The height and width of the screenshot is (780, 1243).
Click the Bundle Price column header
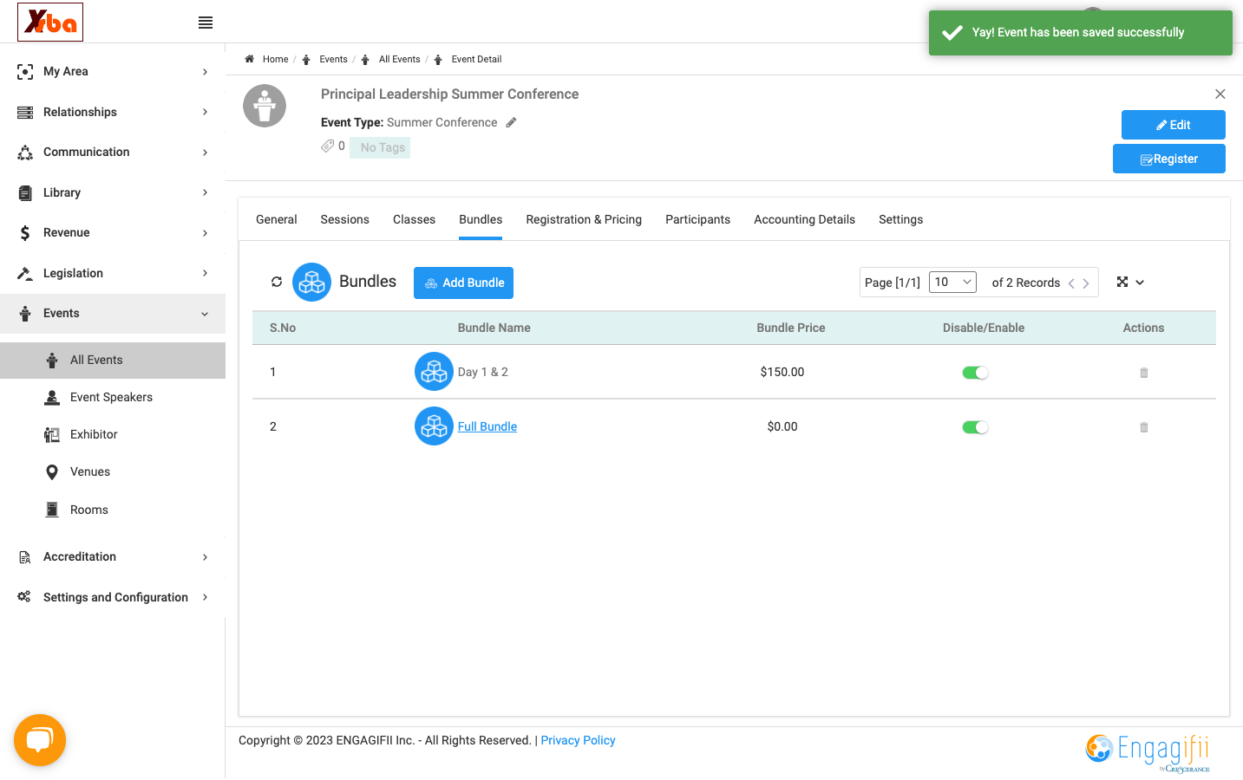(791, 328)
